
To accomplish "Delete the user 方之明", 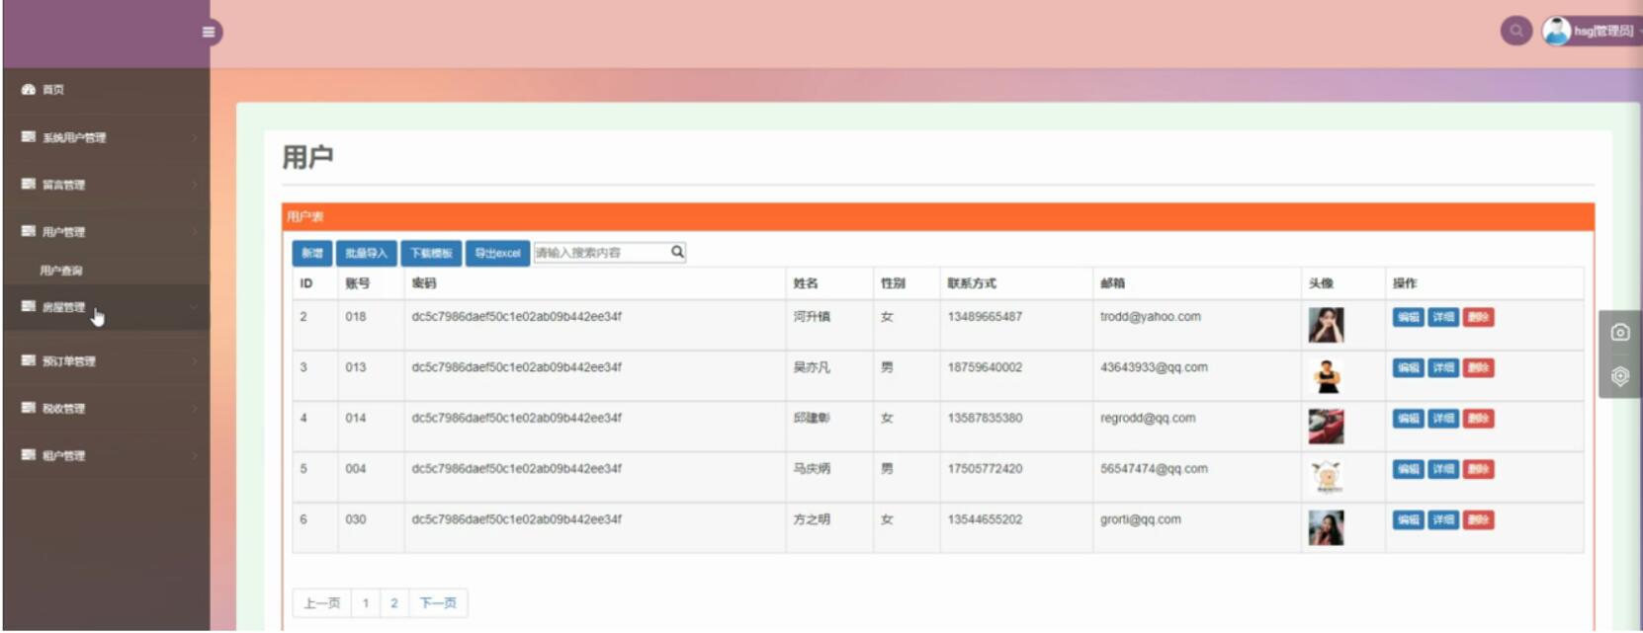I will (1478, 519).
